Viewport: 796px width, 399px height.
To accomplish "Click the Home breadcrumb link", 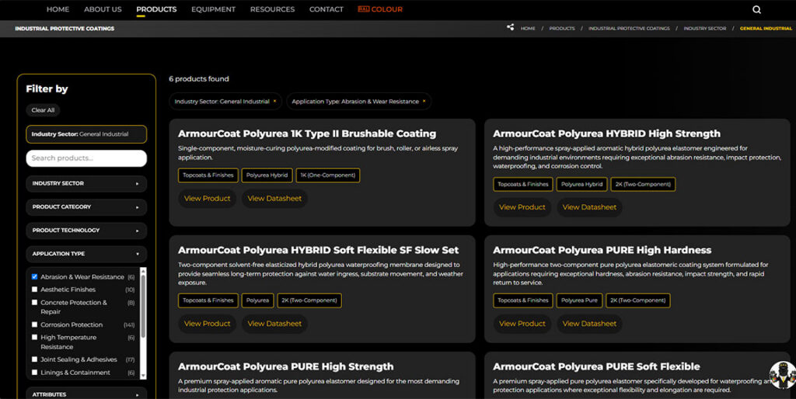I will click(528, 29).
